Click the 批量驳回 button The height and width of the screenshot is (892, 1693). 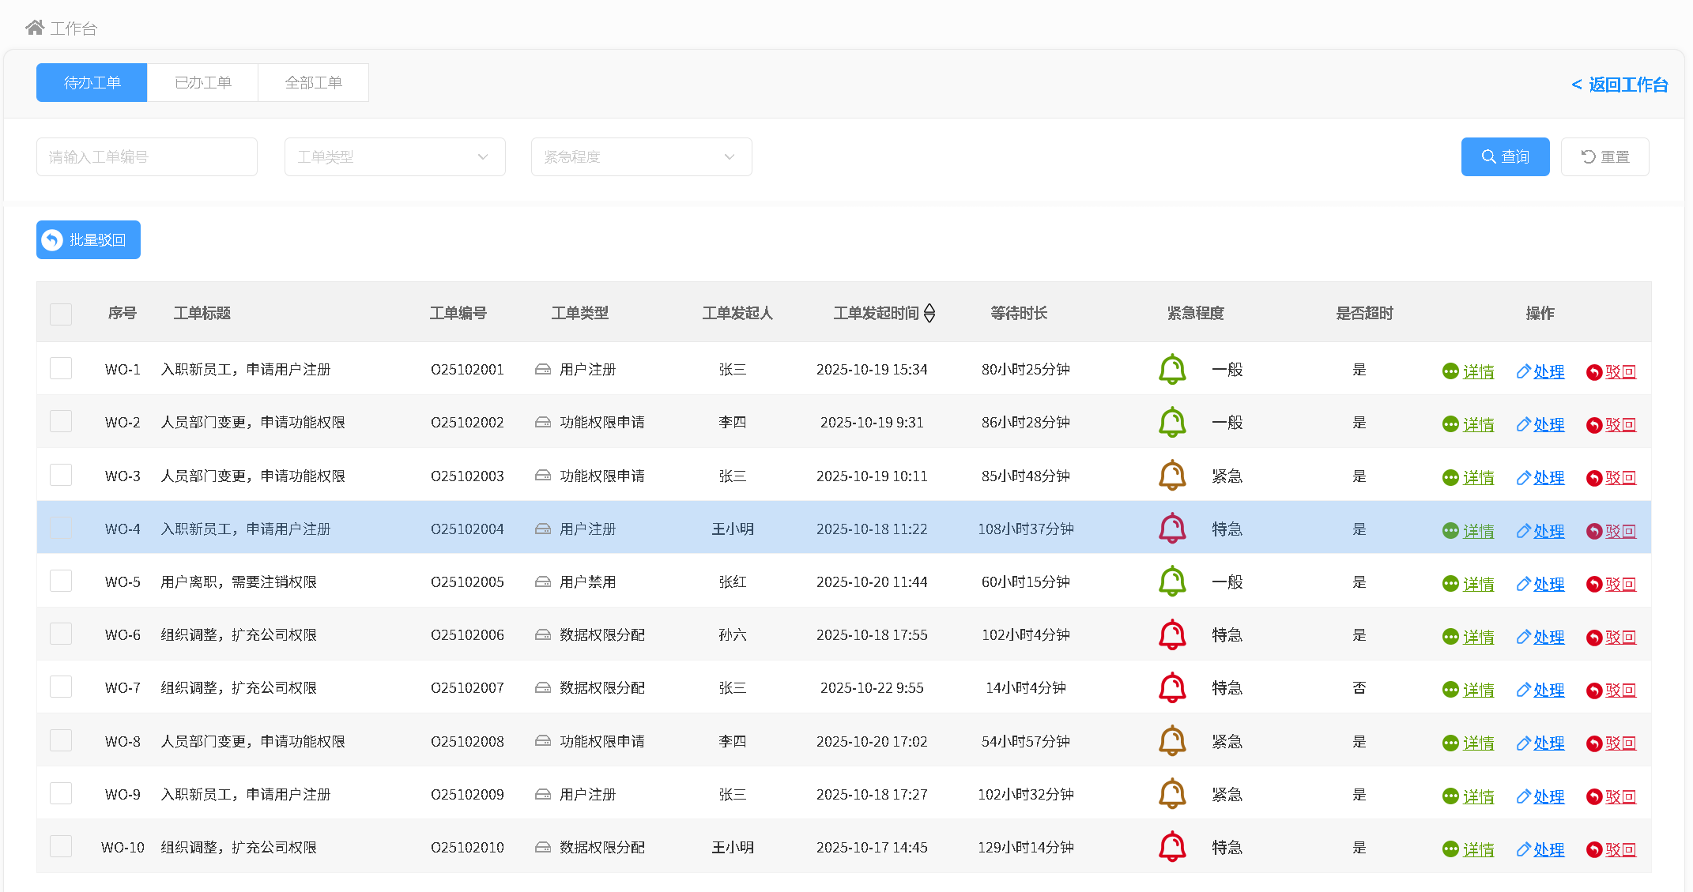[x=89, y=239]
